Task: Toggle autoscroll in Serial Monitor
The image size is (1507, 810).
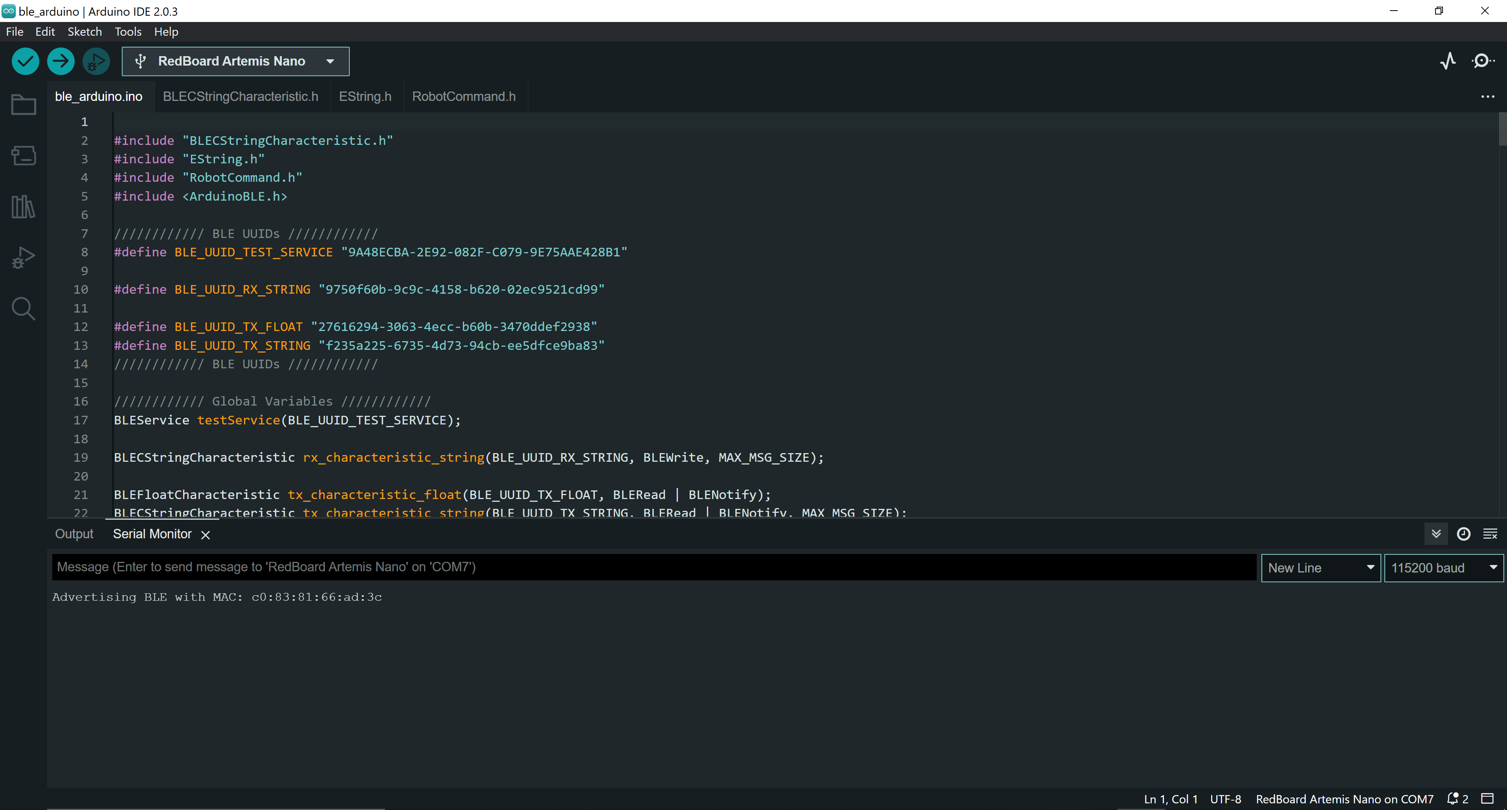Action: click(1435, 534)
